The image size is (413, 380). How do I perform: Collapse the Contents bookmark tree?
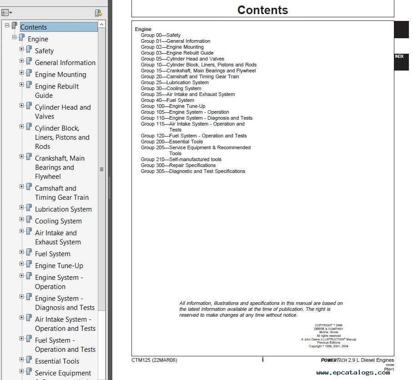(7, 25)
